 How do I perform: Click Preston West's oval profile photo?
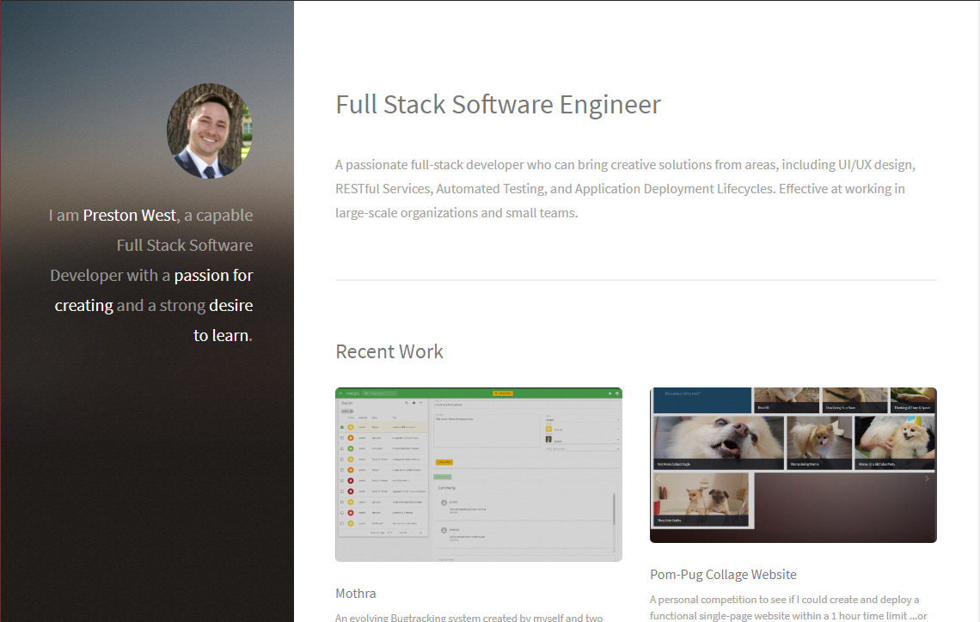[x=209, y=131]
